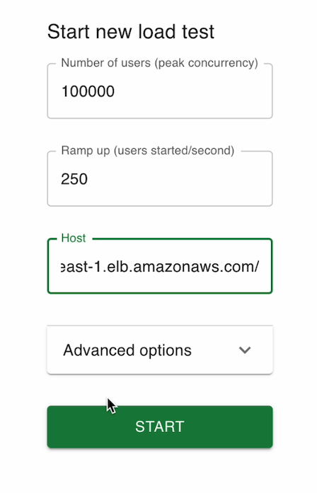317x493 pixels.
Task: Click empty space right of 100000 in field
Action: click(x=193, y=91)
